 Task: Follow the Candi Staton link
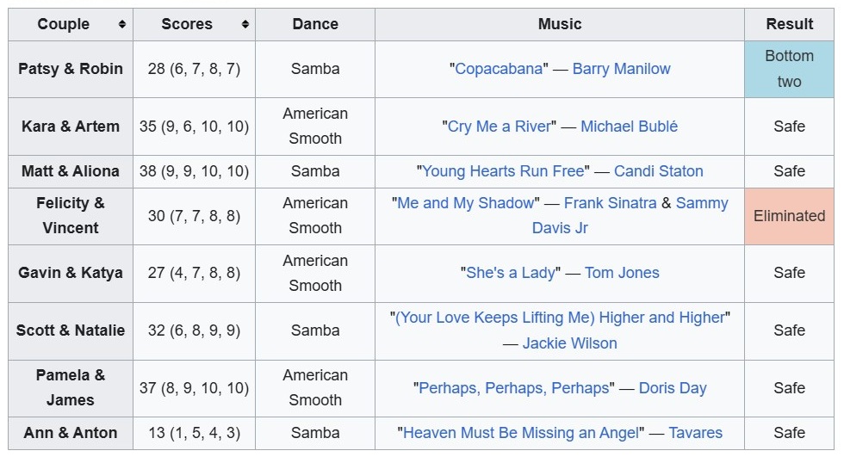point(658,171)
